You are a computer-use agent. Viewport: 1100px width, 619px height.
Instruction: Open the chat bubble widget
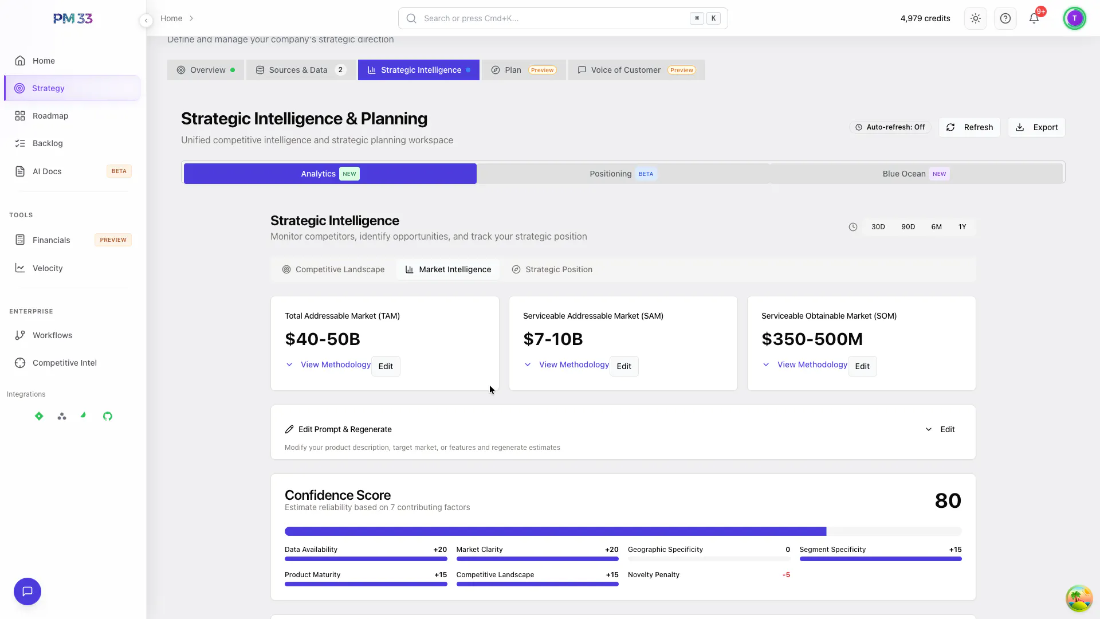point(27,591)
